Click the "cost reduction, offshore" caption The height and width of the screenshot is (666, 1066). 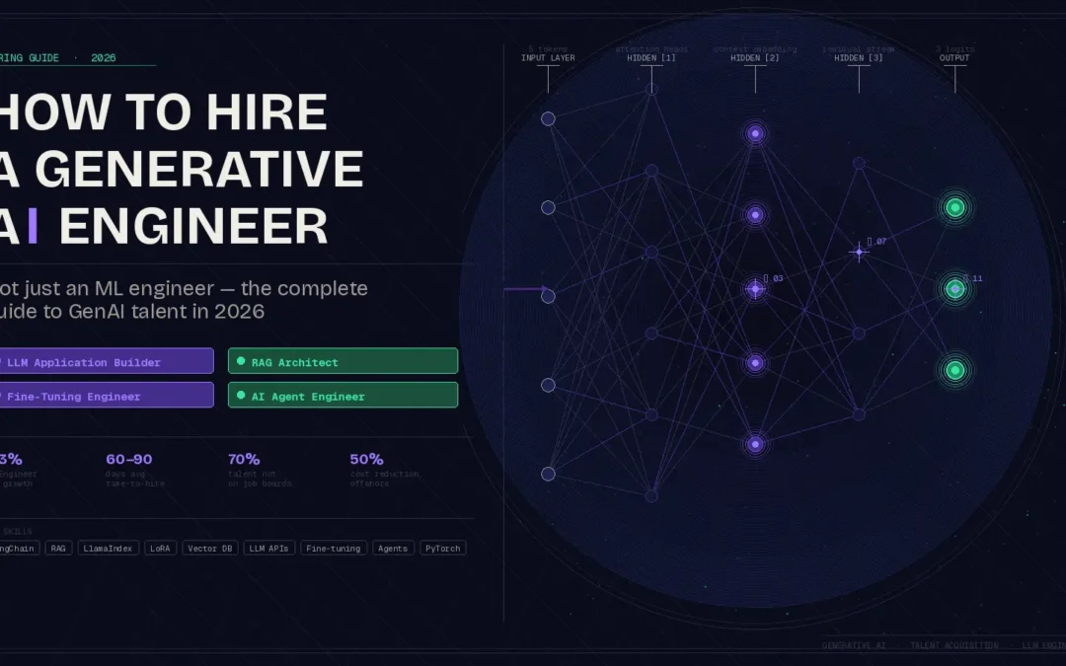[x=386, y=479]
